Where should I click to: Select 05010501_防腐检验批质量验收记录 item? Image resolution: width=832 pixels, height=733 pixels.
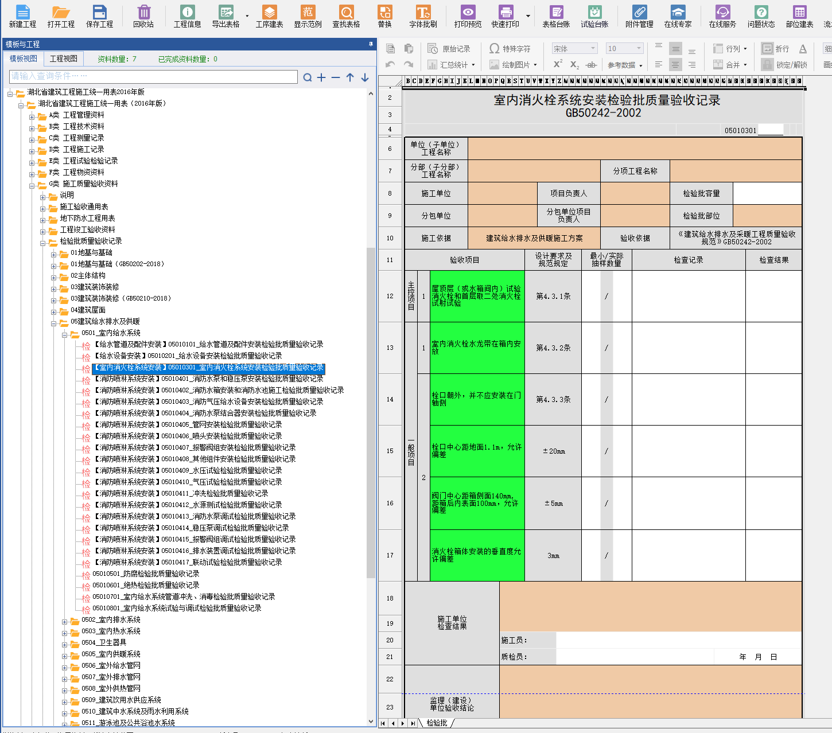pyautogui.click(x=146, y=574)
